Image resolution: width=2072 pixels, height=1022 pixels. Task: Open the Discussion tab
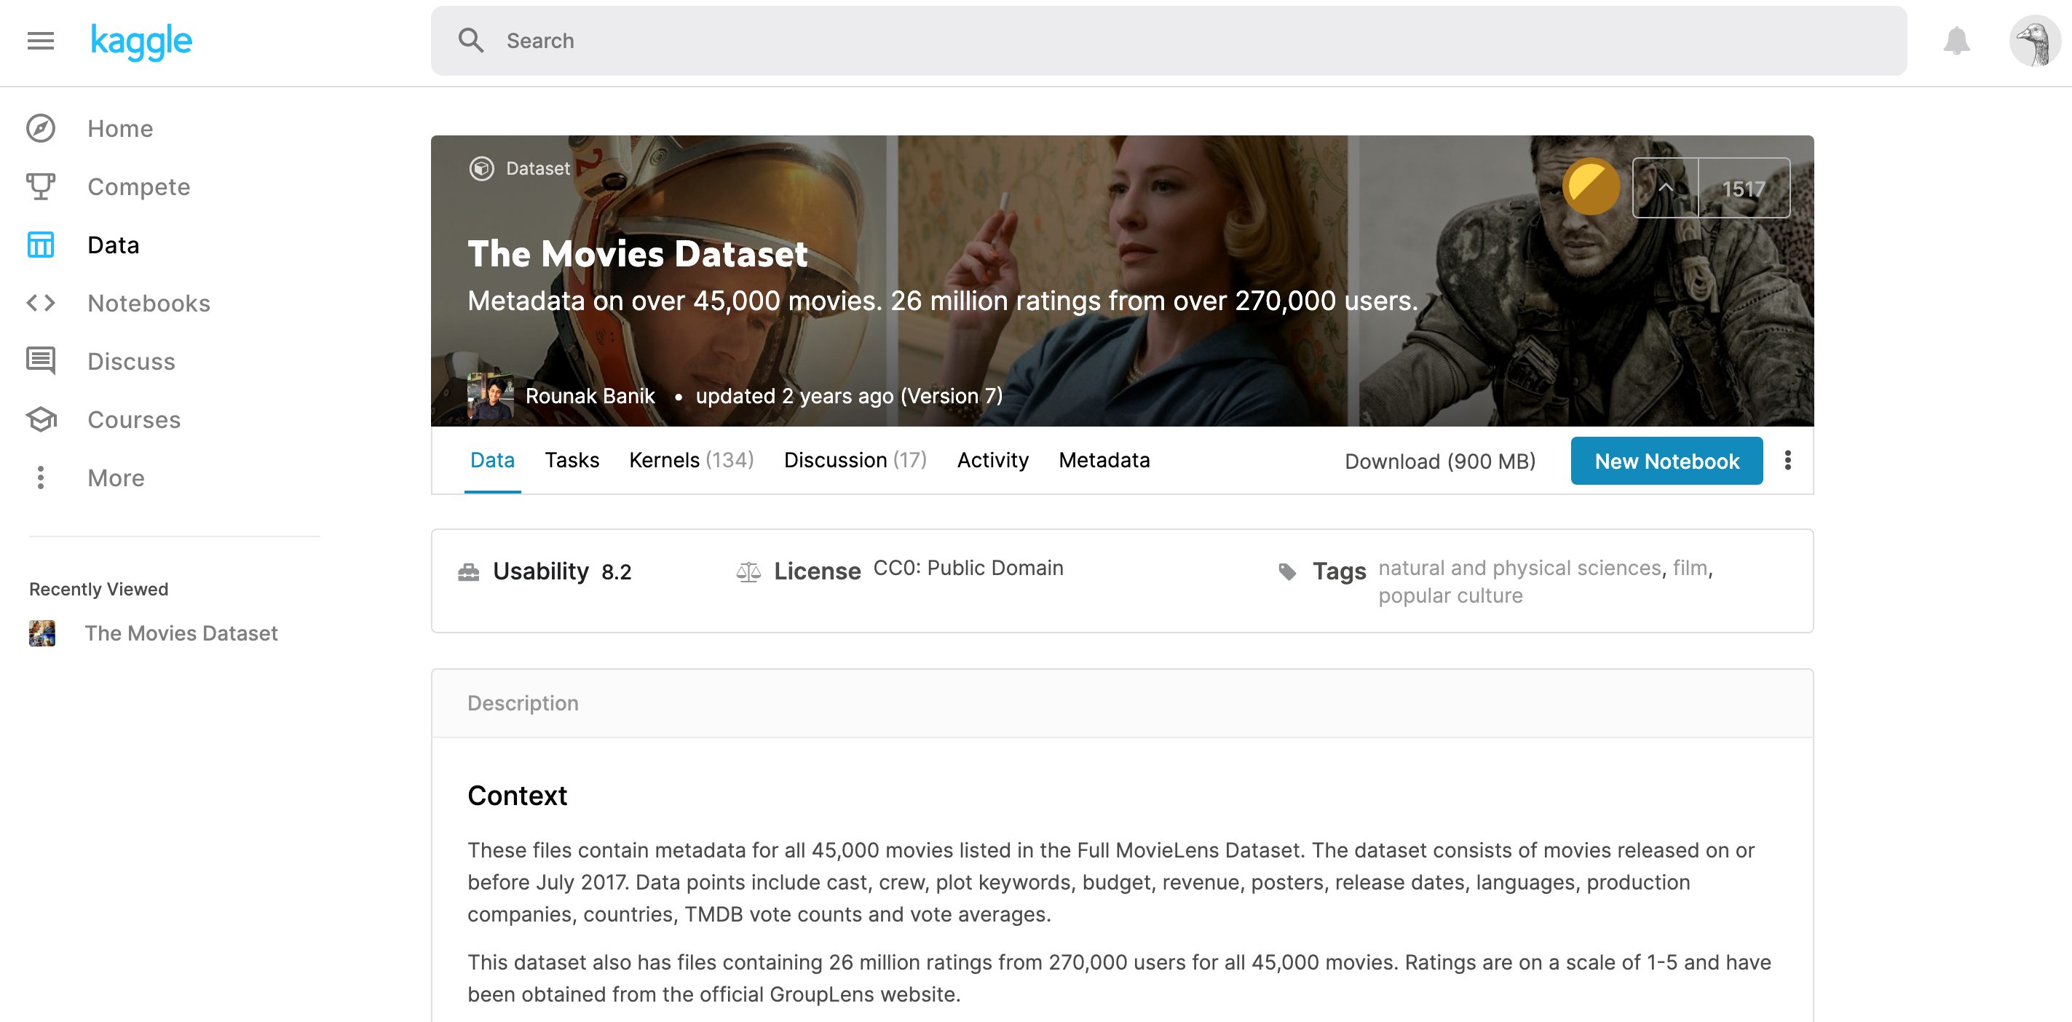point(854,460)
